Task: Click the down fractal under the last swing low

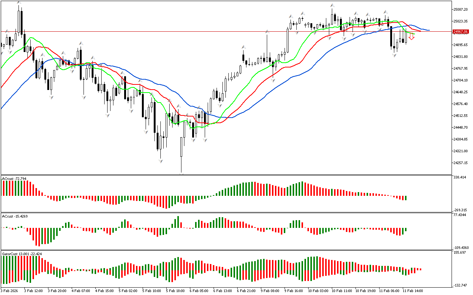Action: (394, 55)
